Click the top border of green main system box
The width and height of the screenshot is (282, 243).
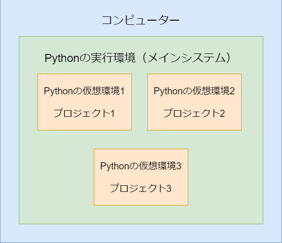[141, 37]
